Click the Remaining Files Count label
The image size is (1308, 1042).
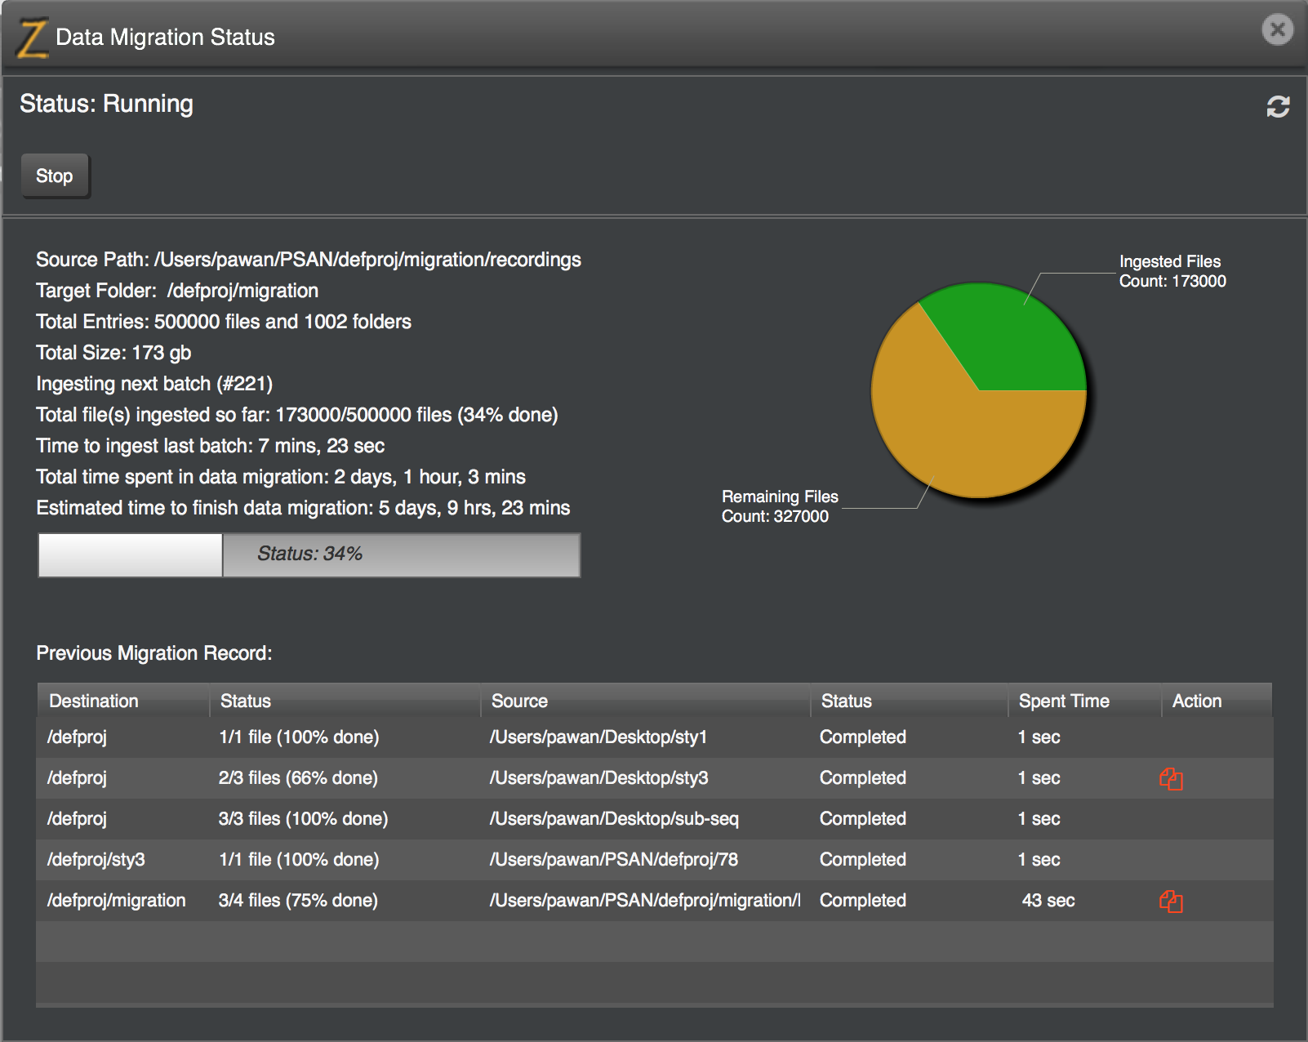coord(780,506)
